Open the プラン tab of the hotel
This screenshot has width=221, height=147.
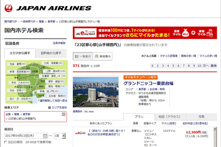coord(139,116)
